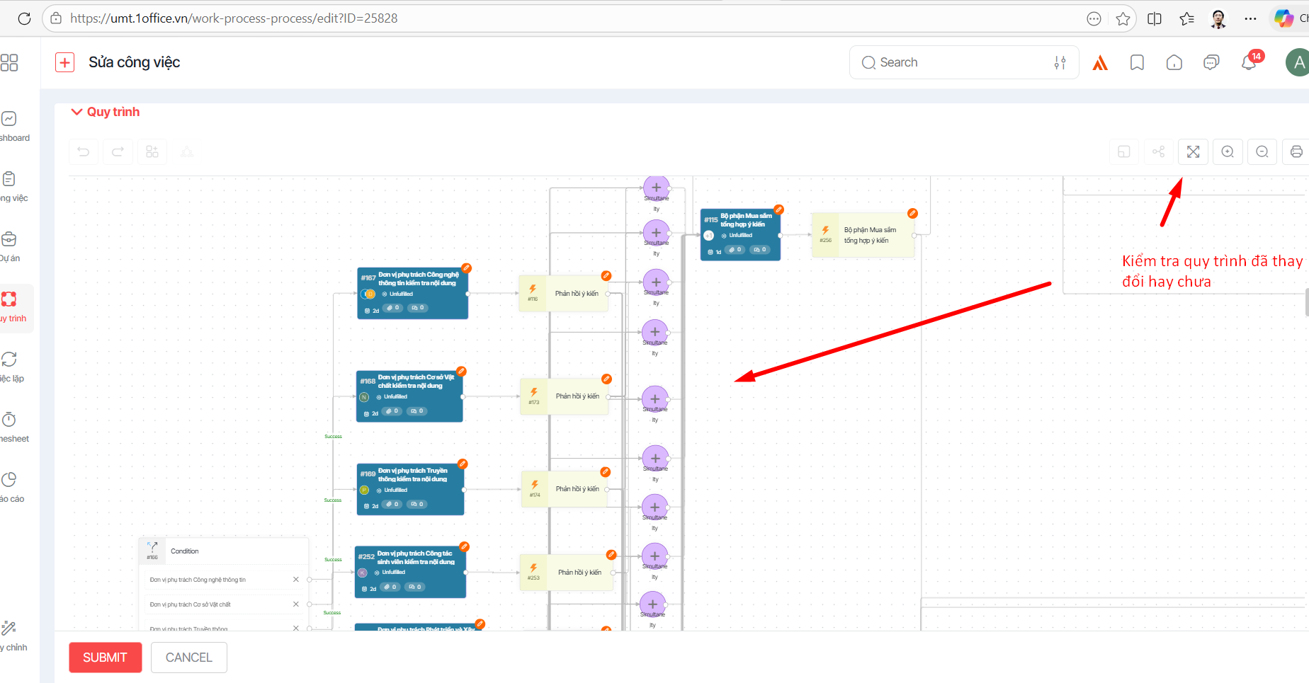1309x683 pixels.
Task: Remove condition 'Đơn vị phụ trách Cơ sở Vật chất'
Action: click(296, 604)
